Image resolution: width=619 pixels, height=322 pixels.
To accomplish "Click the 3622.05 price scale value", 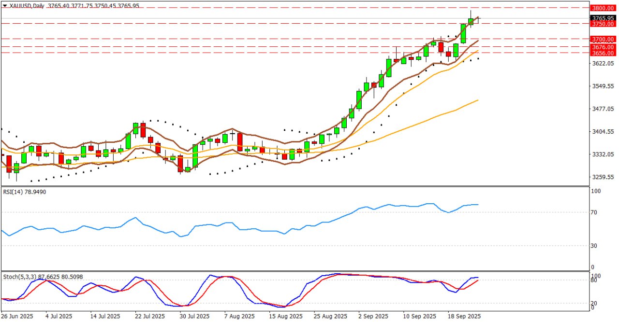I will (603, 63).
